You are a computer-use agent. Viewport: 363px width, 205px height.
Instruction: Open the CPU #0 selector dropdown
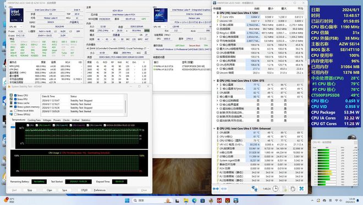click(x=15, y=26)
